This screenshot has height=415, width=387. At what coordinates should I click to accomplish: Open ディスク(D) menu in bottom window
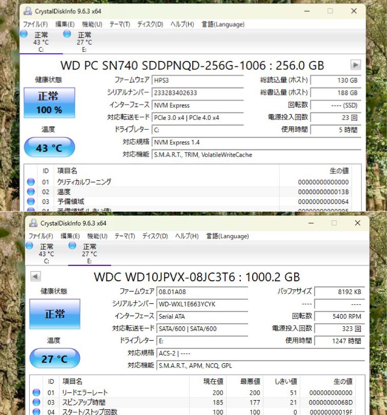[155, 236]
